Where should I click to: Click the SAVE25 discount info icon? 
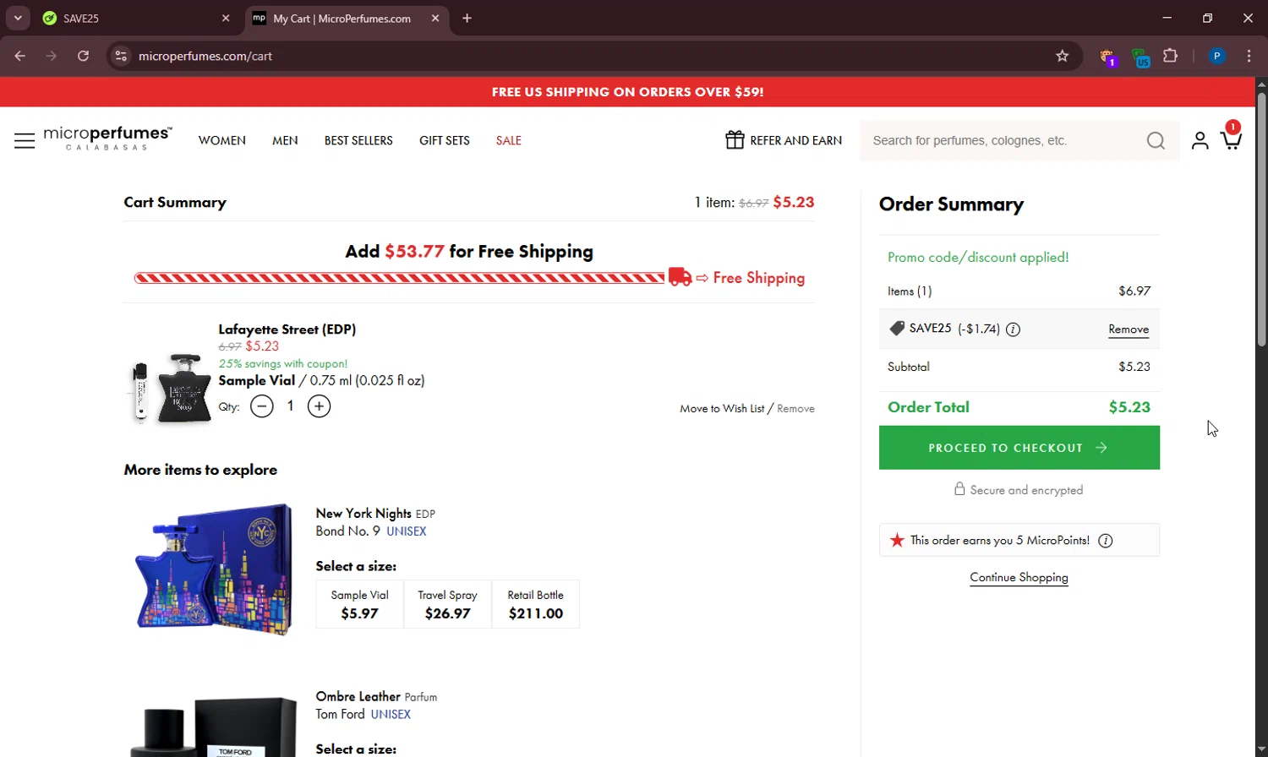point(1013,329)
